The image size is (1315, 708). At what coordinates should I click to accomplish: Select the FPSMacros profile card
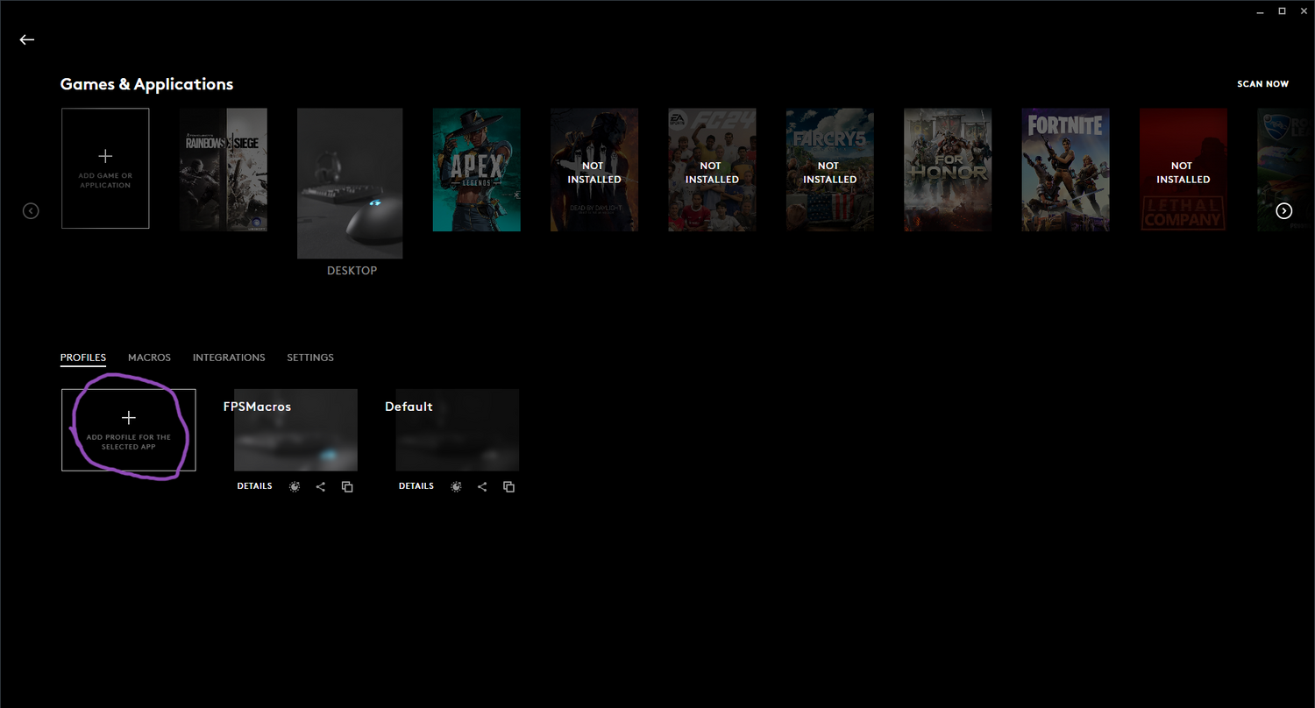pyautogui.click(x=295, y=430)
